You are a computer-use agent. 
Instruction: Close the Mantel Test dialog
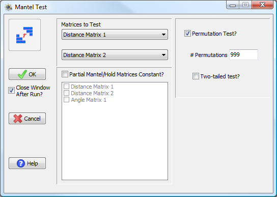pos(263,5)
